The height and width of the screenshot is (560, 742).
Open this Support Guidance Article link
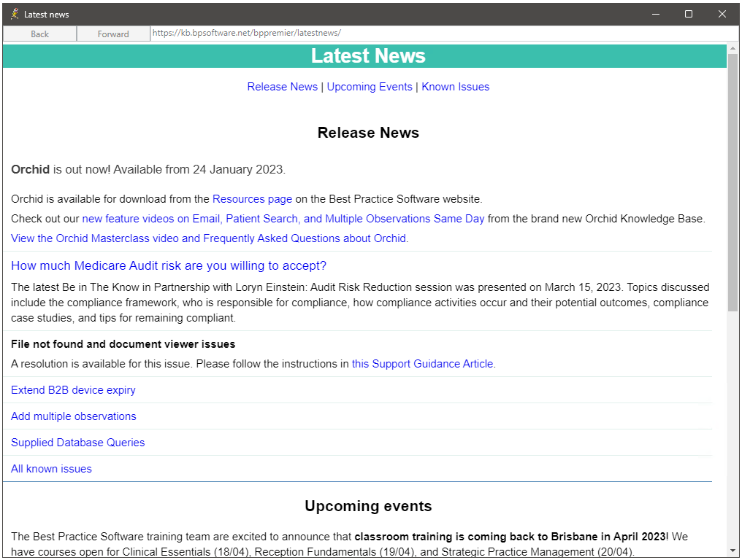pos(422,364)
